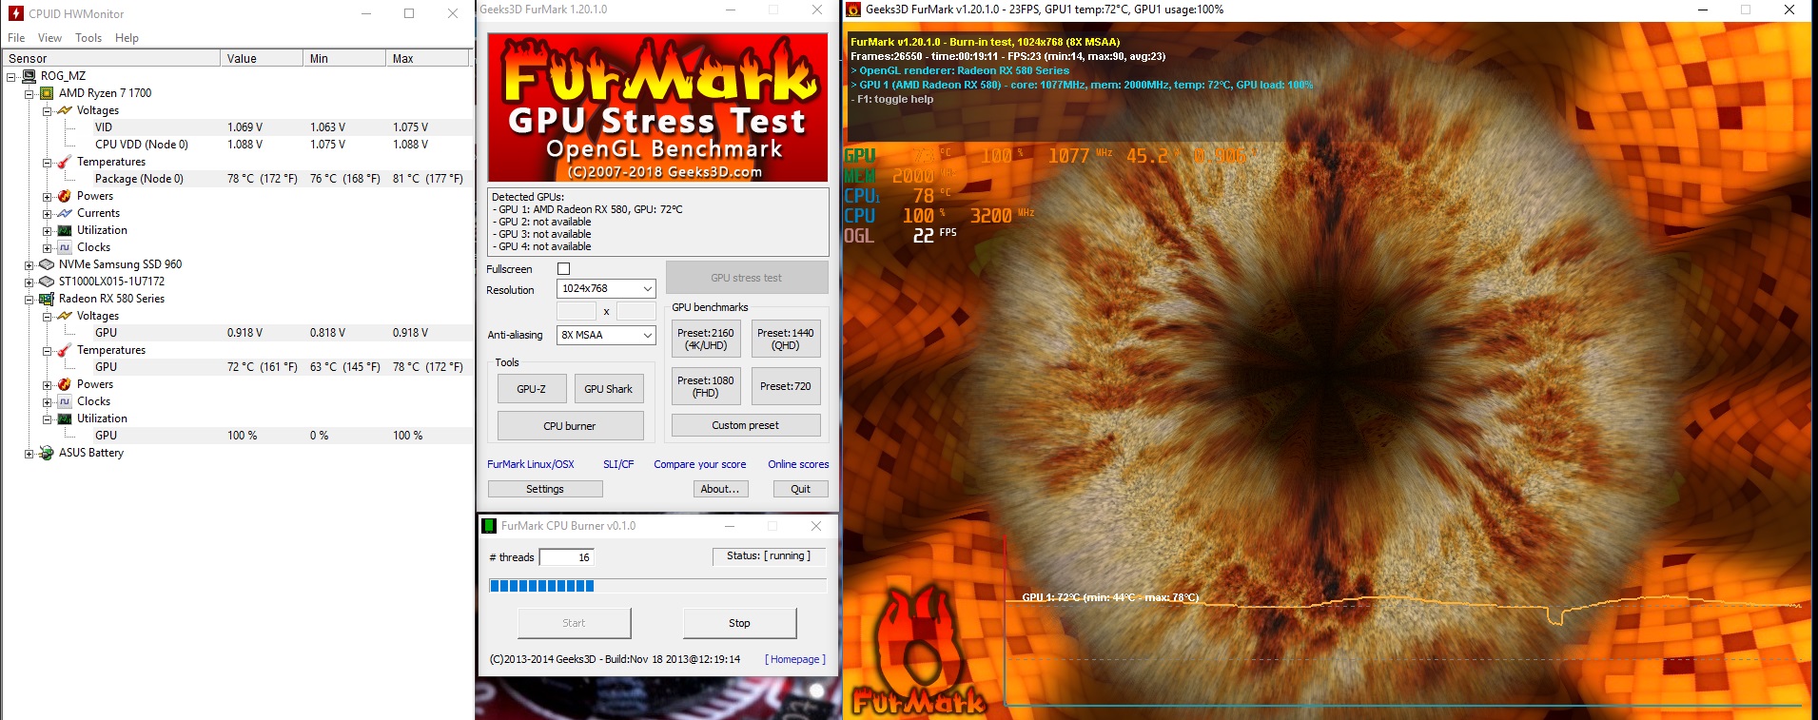Open the Anti-aliasing dropdown
The height and width of the screenshot is (720, 1818).
[606, 335]
